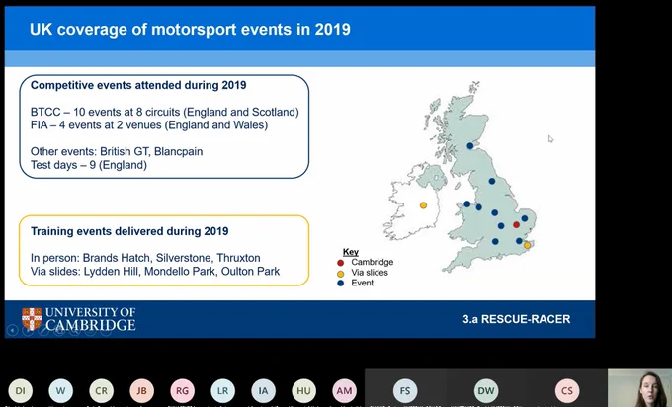
Task: Click the yellow dot in Ireland
Action: pyautogui.click(x=423, y=205)
